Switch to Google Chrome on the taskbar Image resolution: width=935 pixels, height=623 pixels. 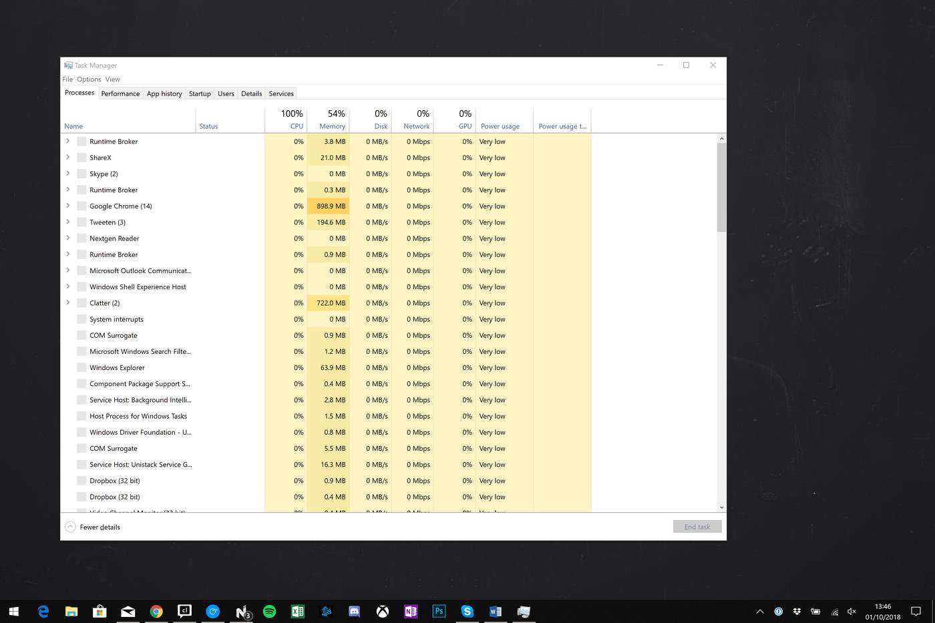point(156,611)
